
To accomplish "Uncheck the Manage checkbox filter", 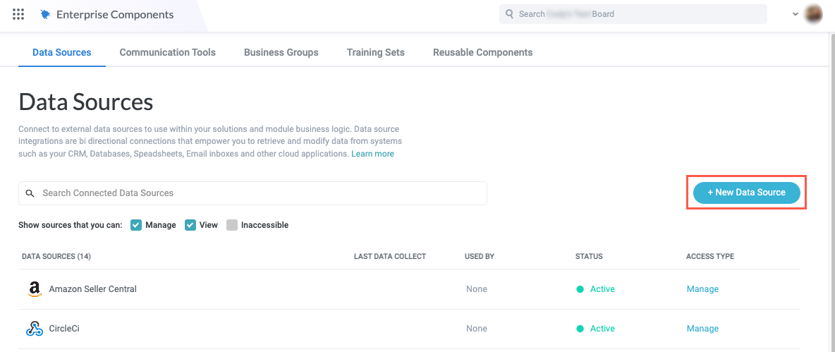I will click(137, 225).
